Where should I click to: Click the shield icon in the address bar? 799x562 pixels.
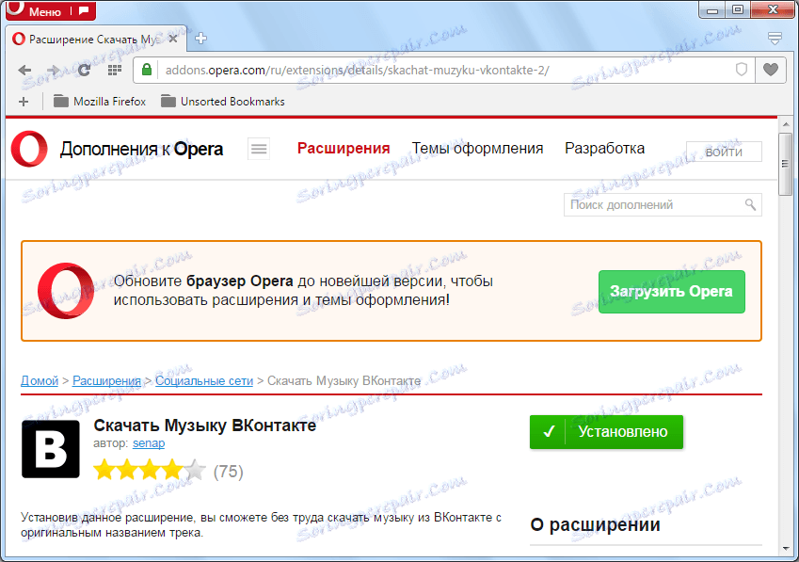742,70
